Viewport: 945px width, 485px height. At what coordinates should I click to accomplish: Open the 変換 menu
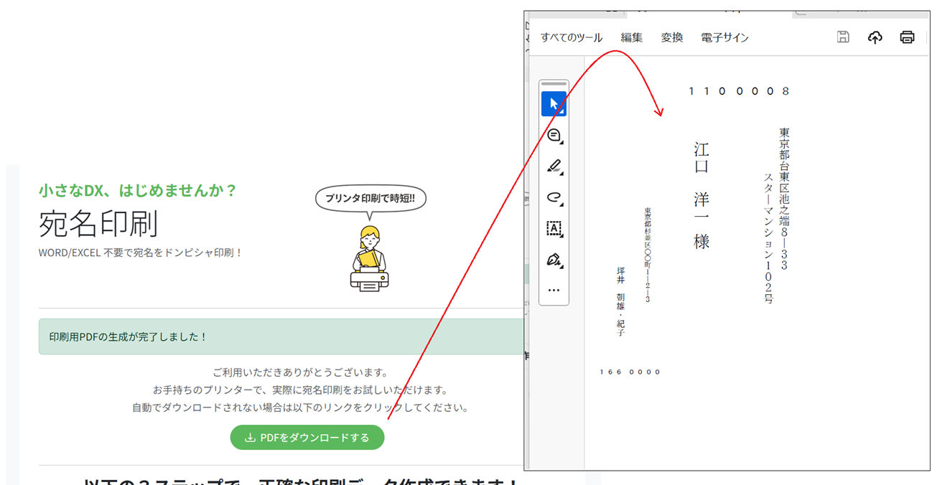coord(671,38)
